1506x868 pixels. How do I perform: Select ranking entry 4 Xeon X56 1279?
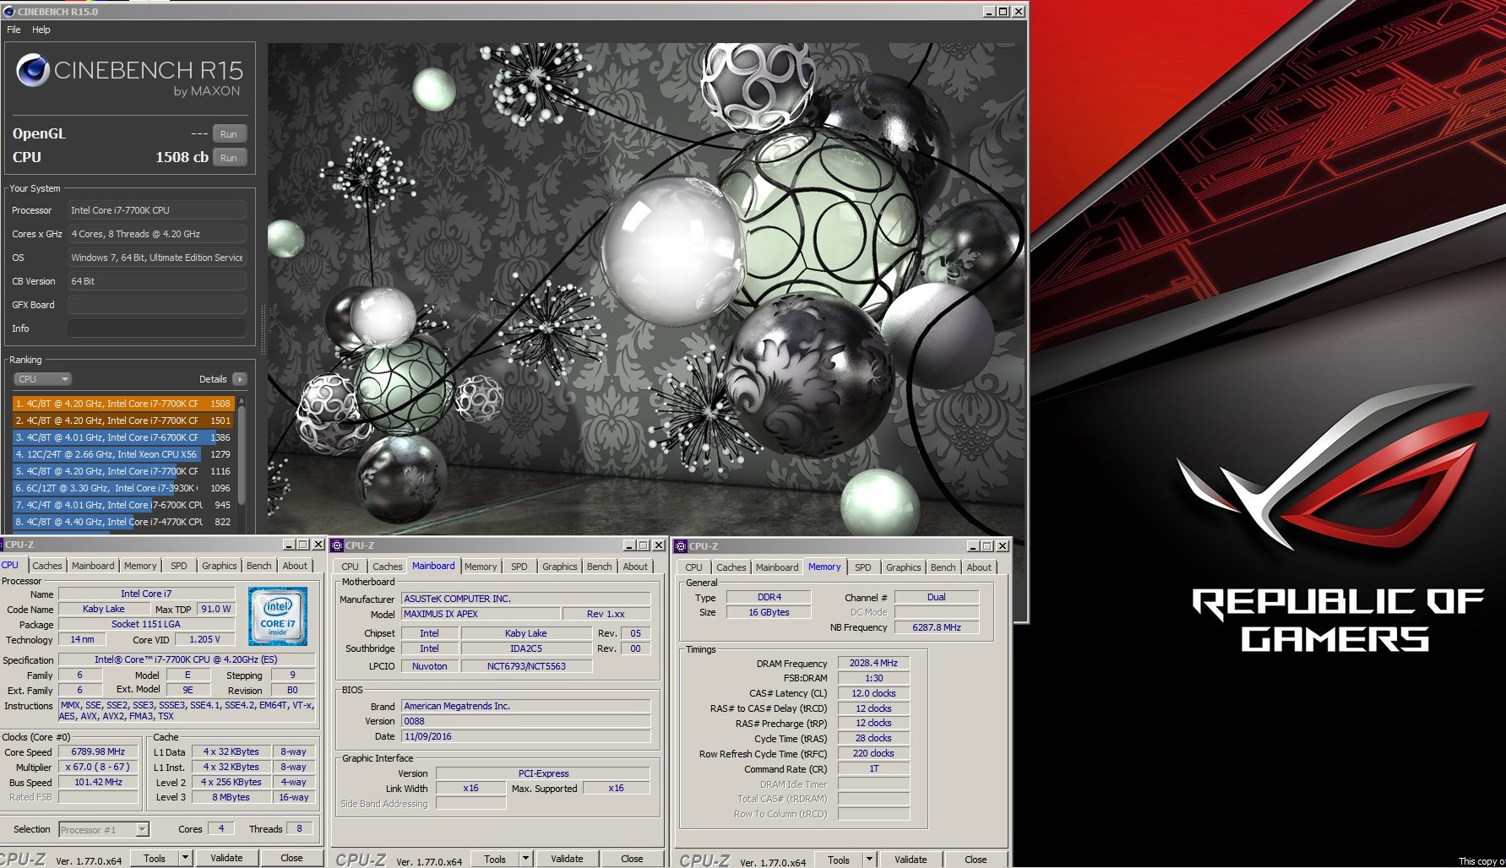(122, 454)
